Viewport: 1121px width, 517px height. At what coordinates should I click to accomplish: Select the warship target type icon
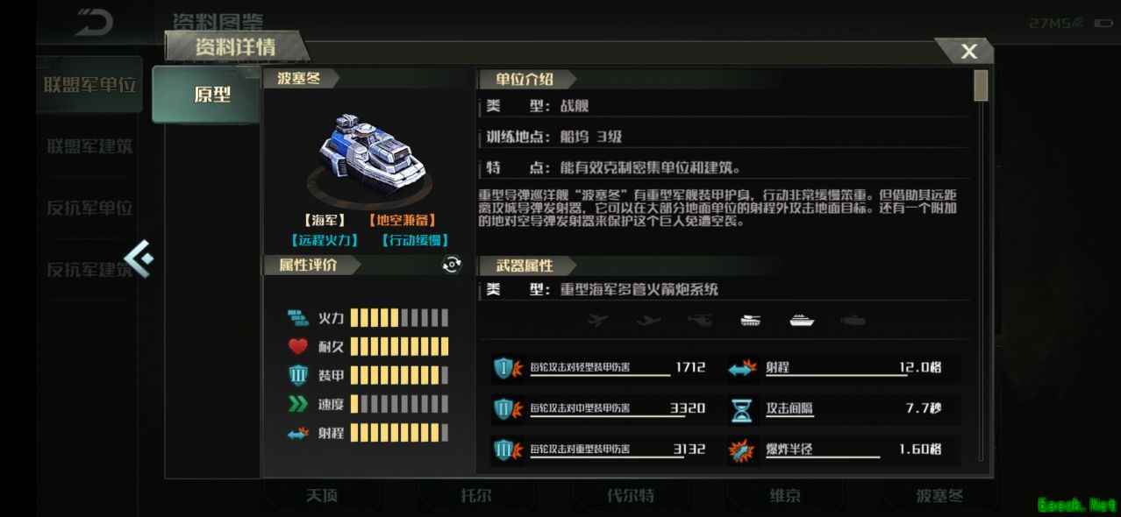click(x=802, y=321)
